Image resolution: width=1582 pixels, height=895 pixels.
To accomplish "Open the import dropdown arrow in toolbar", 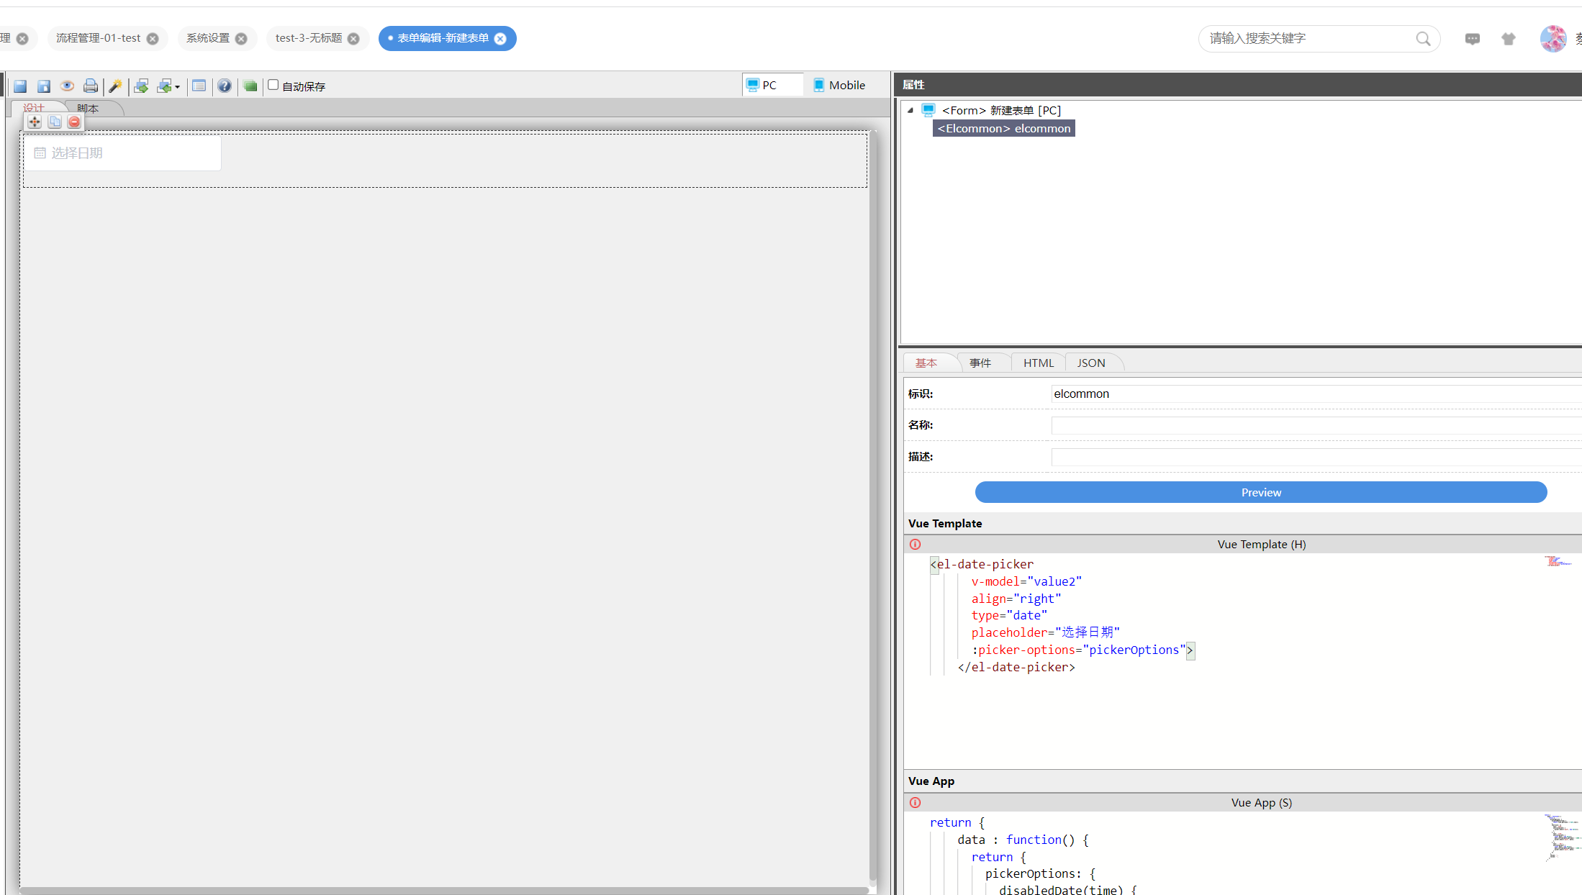I will pyautogui.click(x=177, y=87).
